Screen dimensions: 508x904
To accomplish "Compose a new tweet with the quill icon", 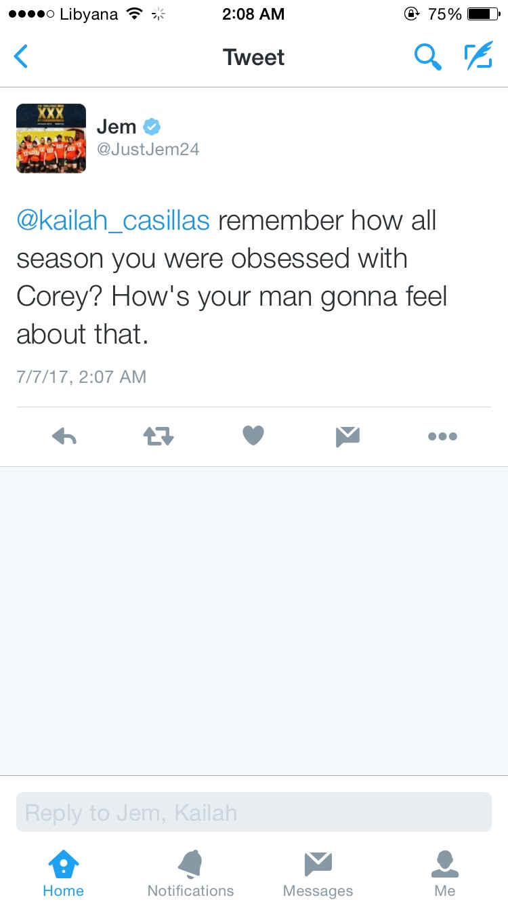I will click(x=478, y=56).
